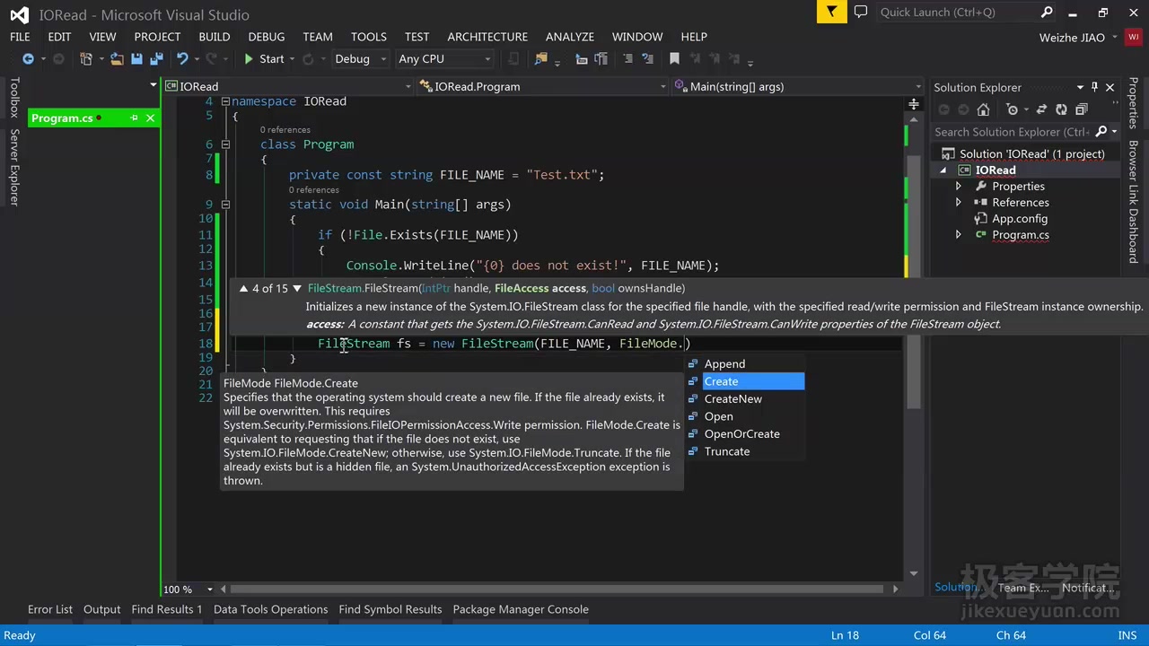Open the ANALYZE menu
This screenshot has width=1149, height=646.
[x=570, y=37]
